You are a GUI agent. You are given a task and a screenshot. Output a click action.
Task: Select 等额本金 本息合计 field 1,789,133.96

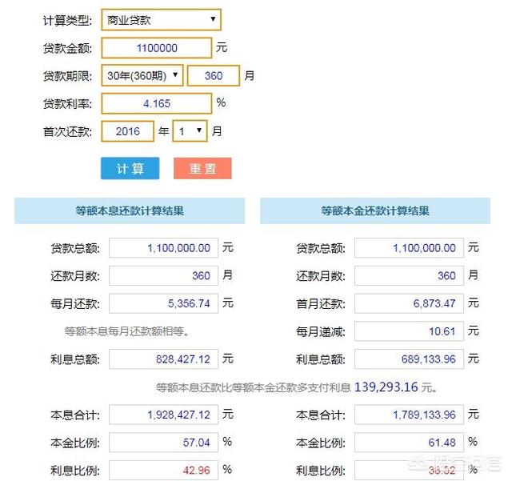[x=409, y=415]
